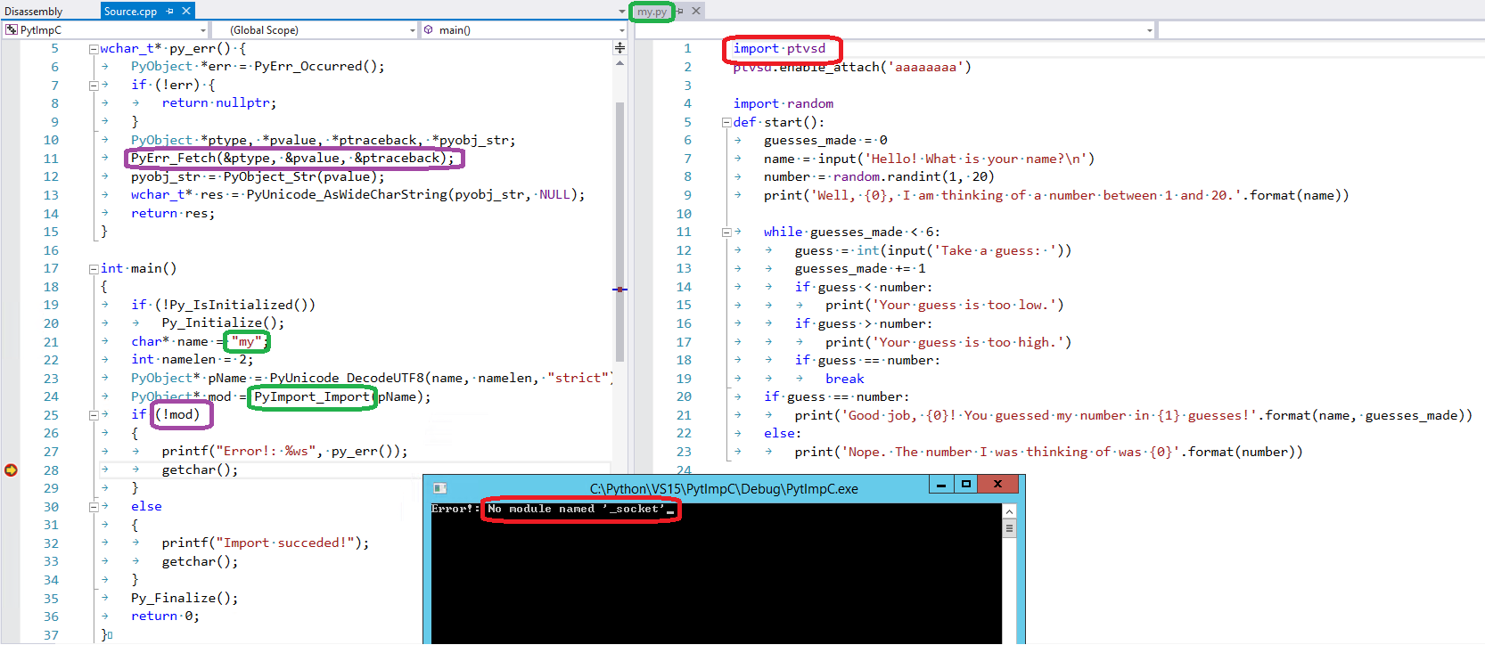
Task: Click the PyErr_Fetch call on line 11
Action: 292,158
